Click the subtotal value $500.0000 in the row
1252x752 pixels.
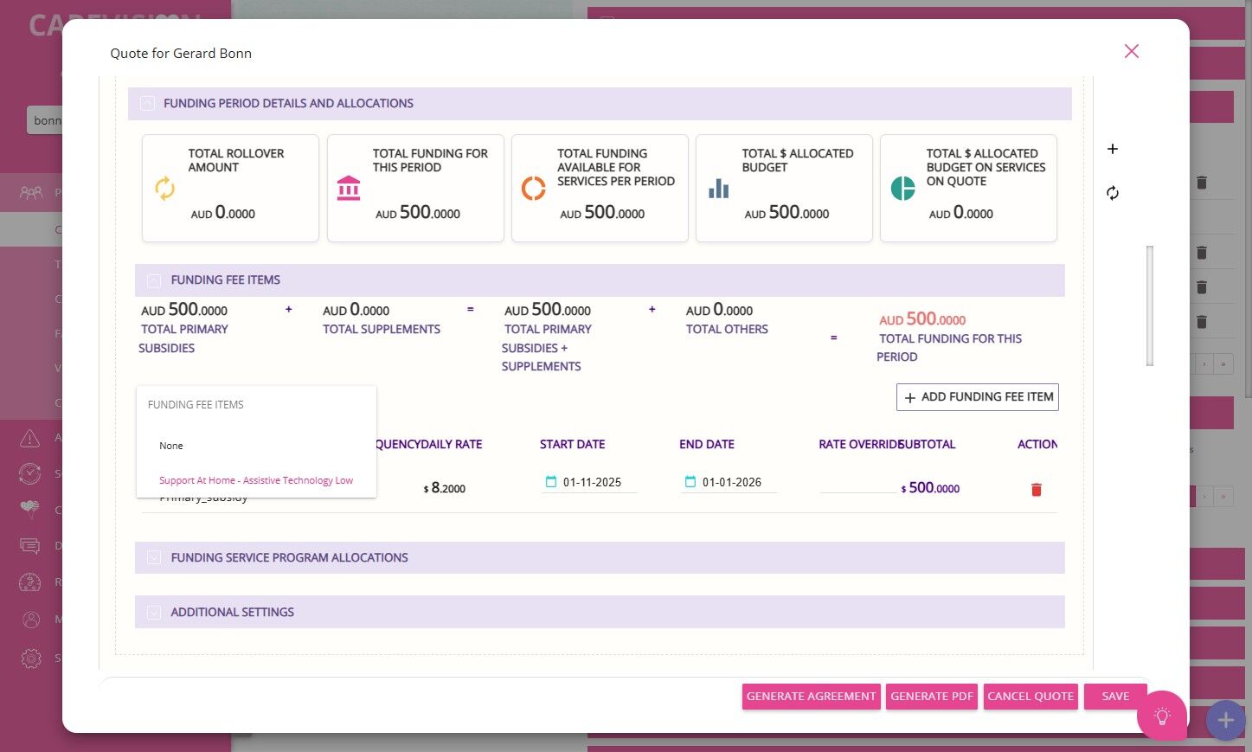coord(930,488)
